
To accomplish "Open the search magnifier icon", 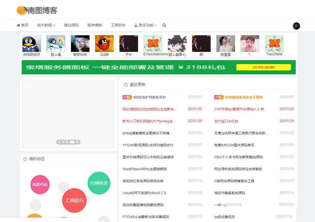I will click(164, 25).
